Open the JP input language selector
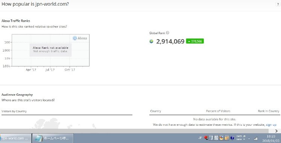 point(200,138)
